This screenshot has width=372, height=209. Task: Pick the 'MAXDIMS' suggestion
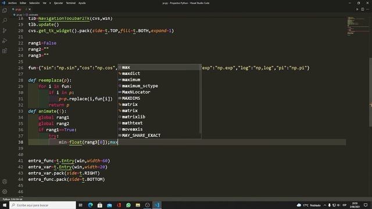tap(159, 98)
